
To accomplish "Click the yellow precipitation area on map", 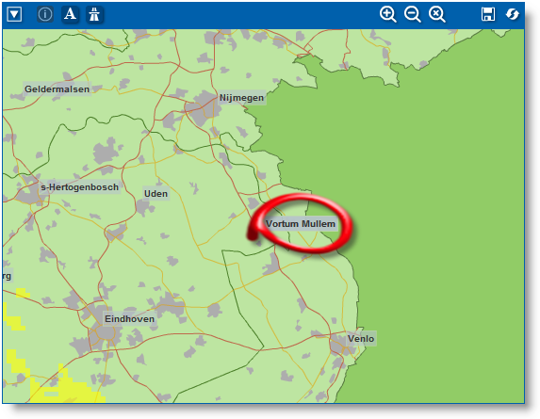I will coord(65,389).
